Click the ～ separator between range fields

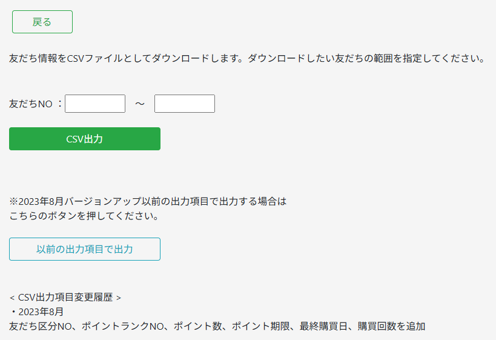click(140, 104)
